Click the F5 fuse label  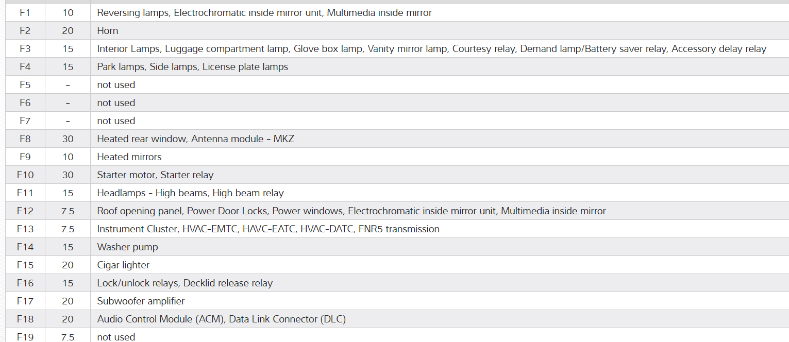(25, 85)
